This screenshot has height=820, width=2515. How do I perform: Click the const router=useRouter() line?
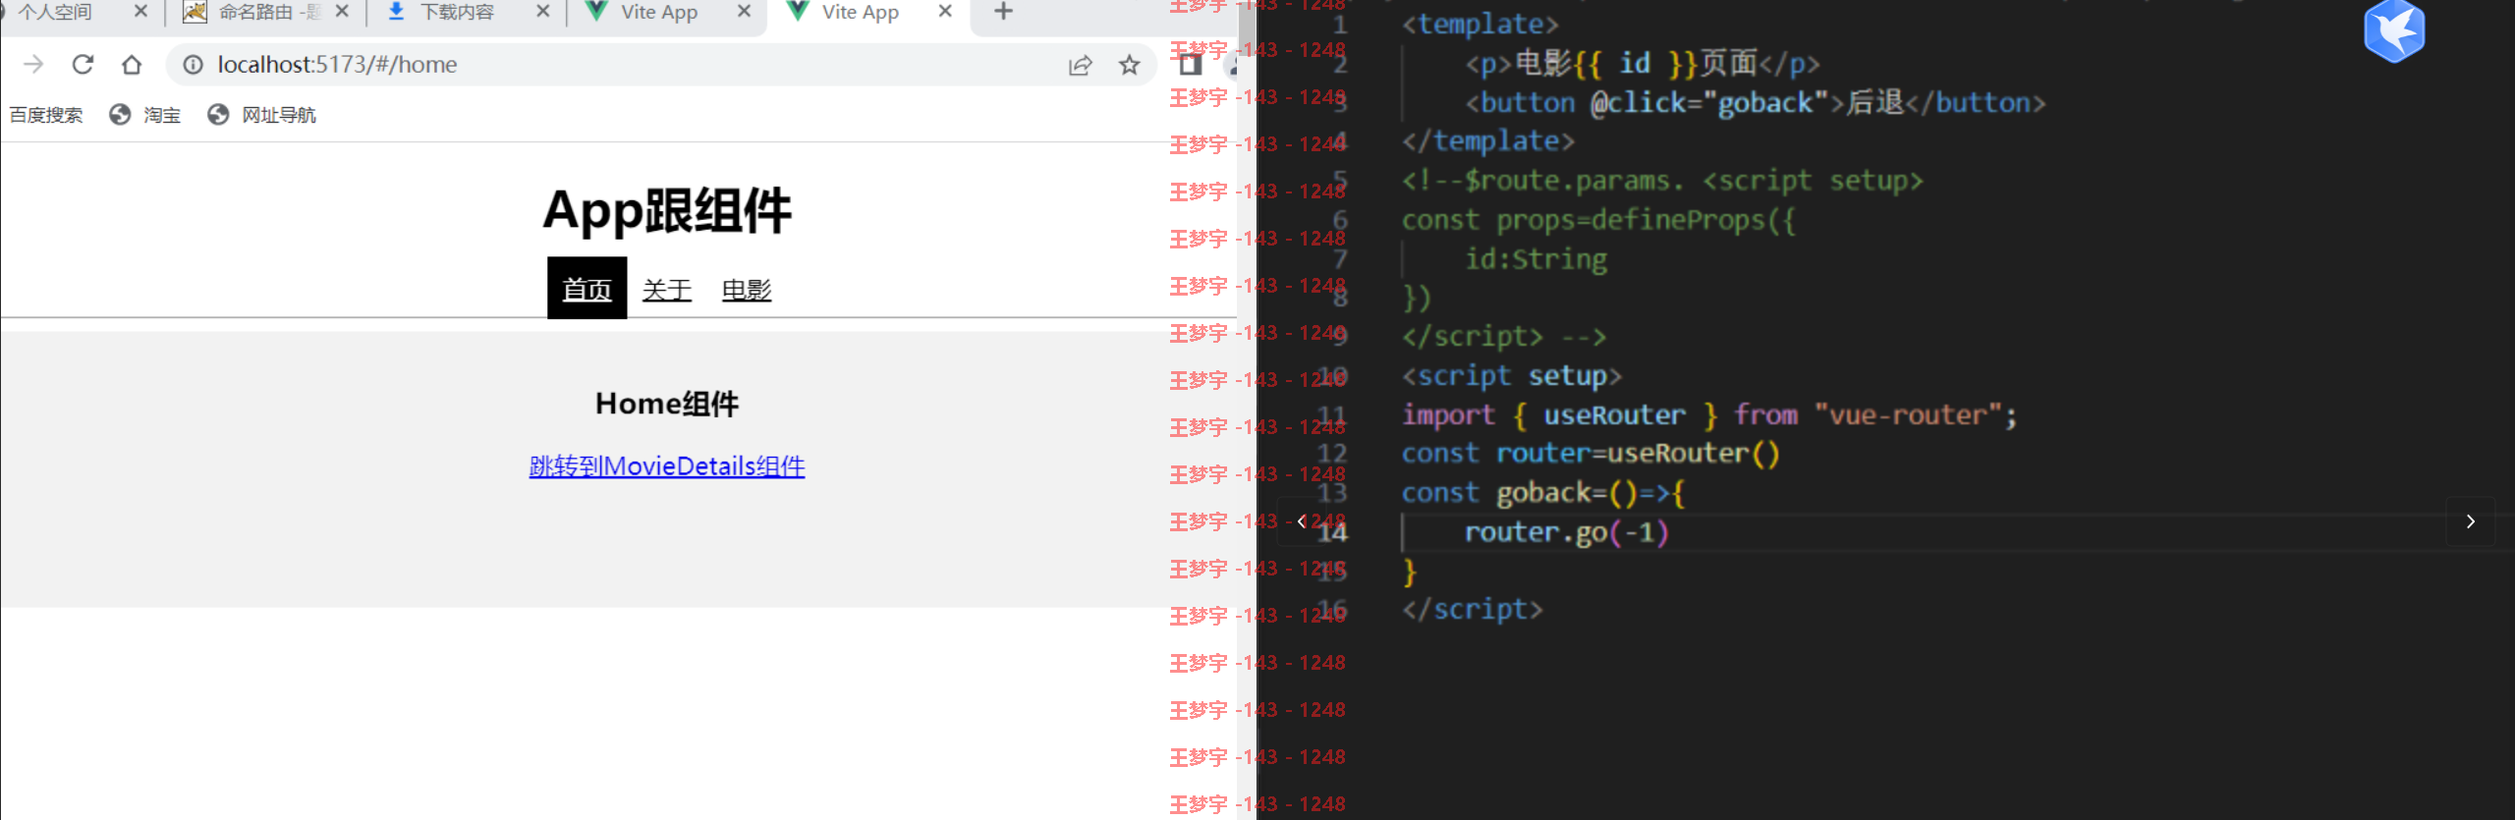pos(1591,453)
